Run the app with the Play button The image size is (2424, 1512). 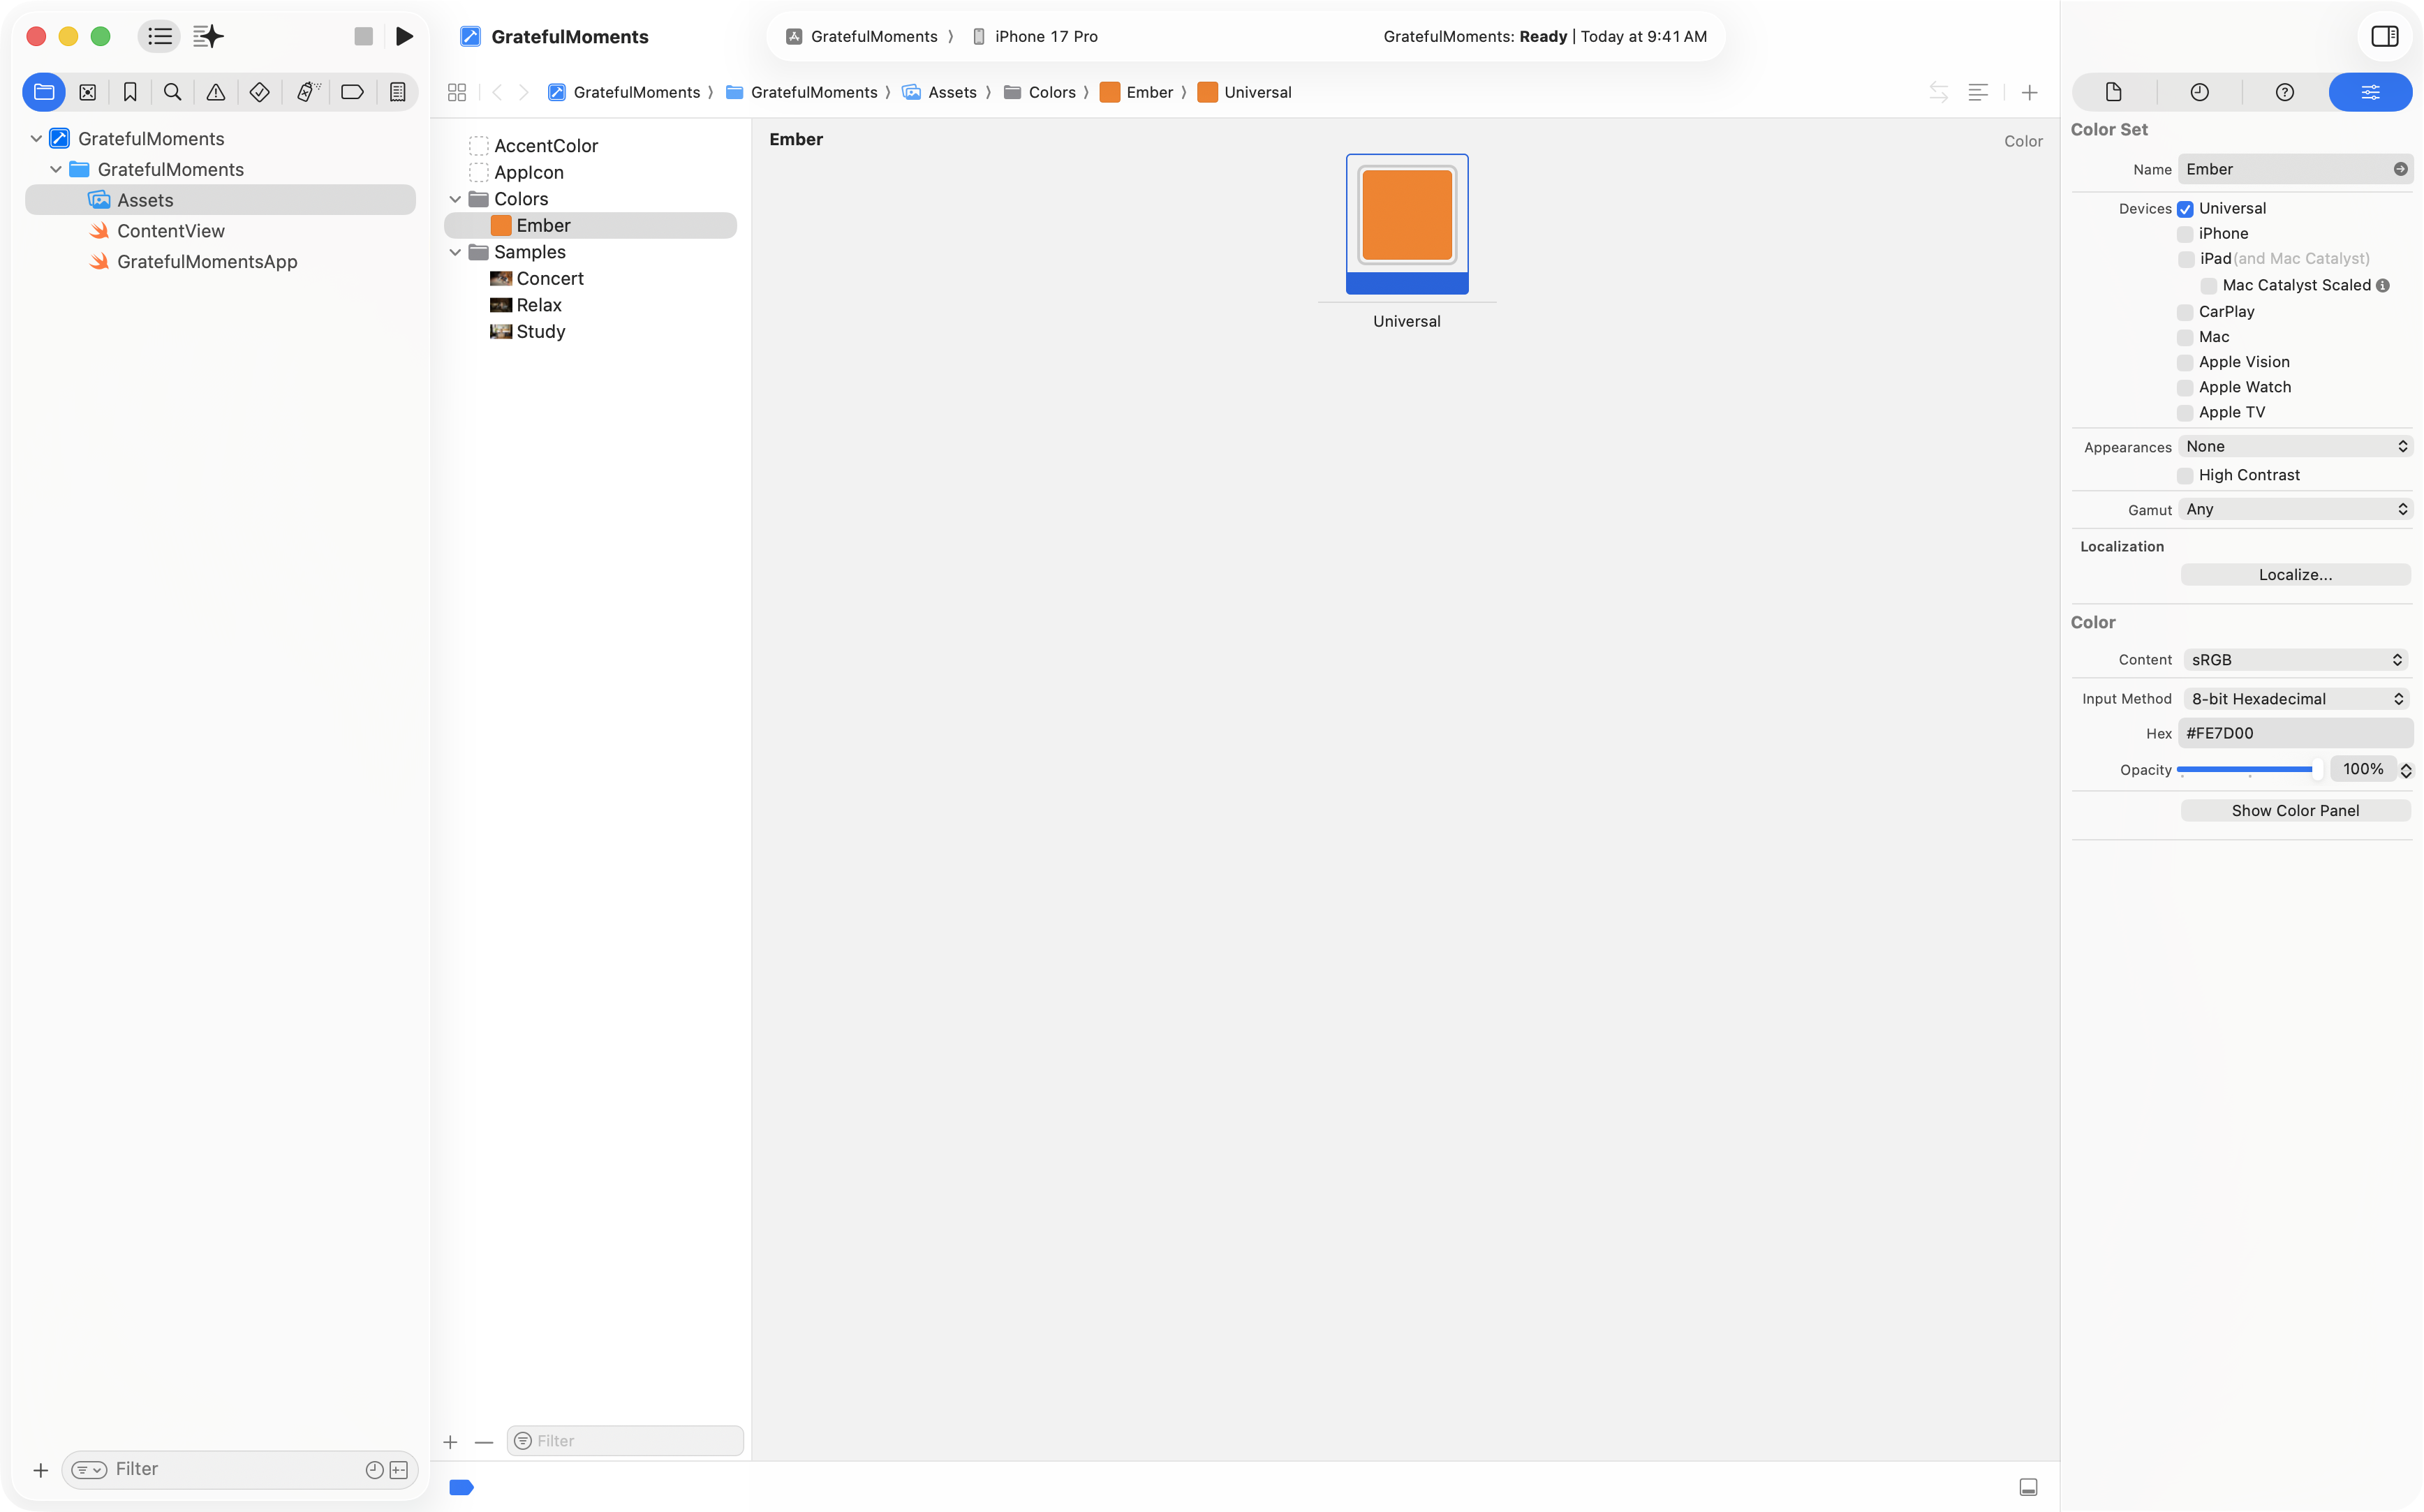[404, 37]
